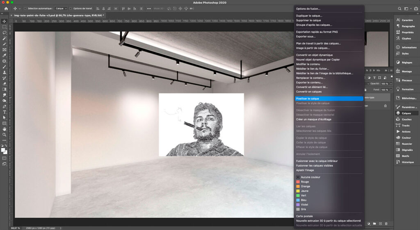The image size is (420, 230).
Task: Select the Lasso tool
Action: coord(4,32)
